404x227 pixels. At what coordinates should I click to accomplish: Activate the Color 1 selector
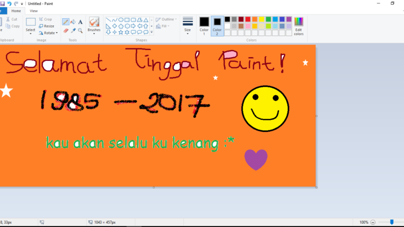204,26
